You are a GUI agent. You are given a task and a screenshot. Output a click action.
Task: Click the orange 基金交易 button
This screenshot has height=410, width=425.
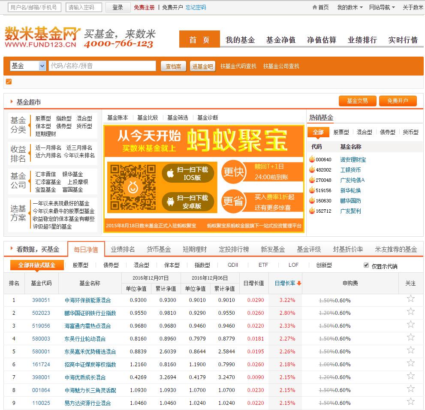[x=358, y=101]
